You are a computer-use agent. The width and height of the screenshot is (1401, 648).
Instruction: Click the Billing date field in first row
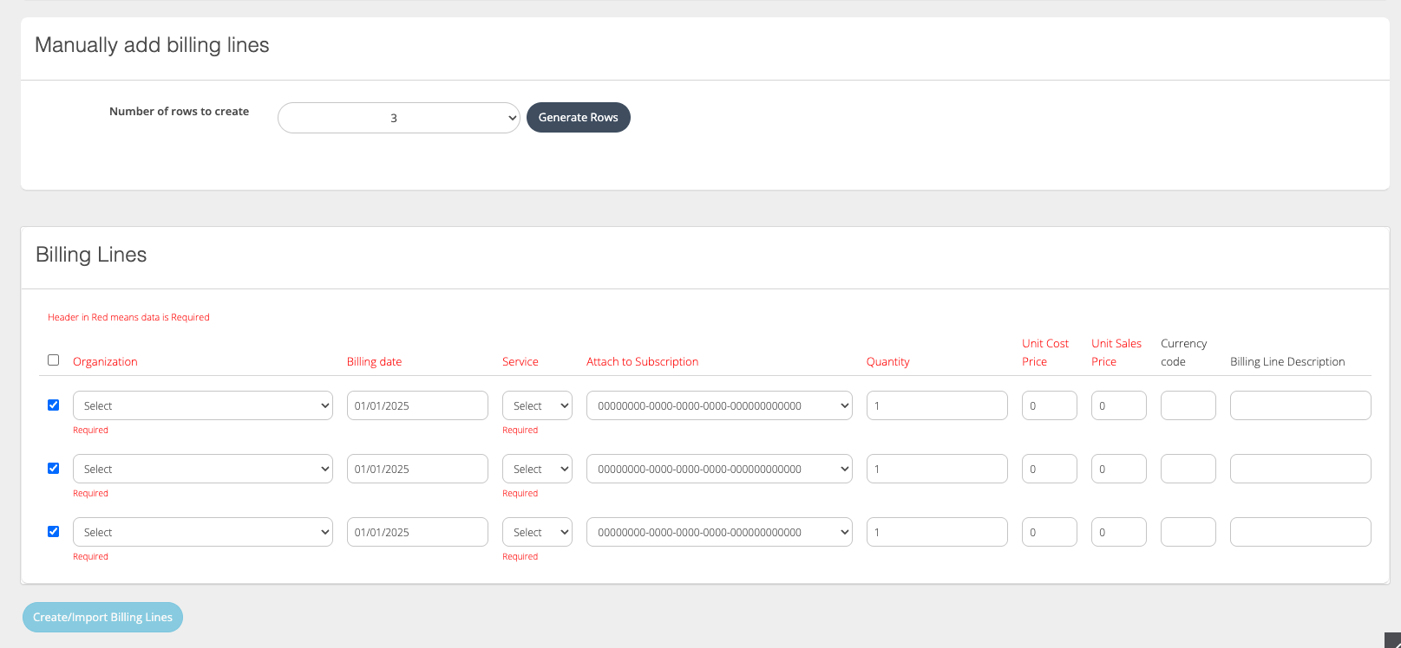pos(417,405)
